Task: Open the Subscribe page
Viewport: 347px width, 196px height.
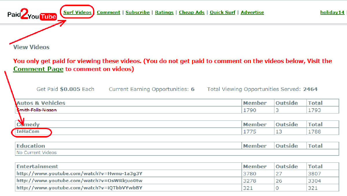Action: [138, 12]
